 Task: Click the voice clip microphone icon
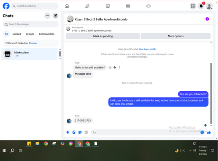[68, 132]
